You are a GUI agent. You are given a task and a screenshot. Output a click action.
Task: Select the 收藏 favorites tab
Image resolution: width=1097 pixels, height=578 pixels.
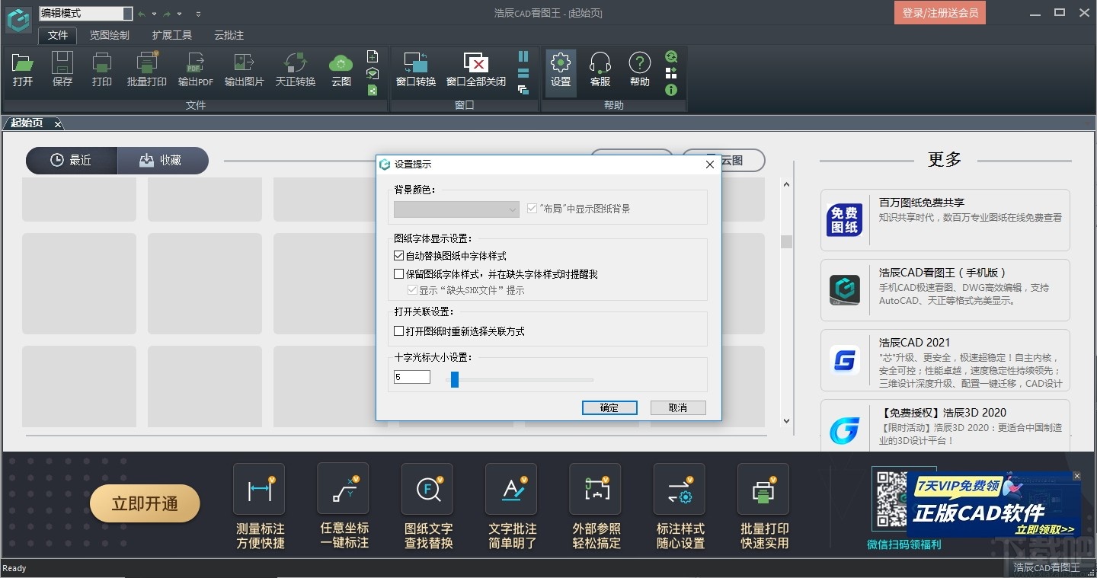[162, 160]
